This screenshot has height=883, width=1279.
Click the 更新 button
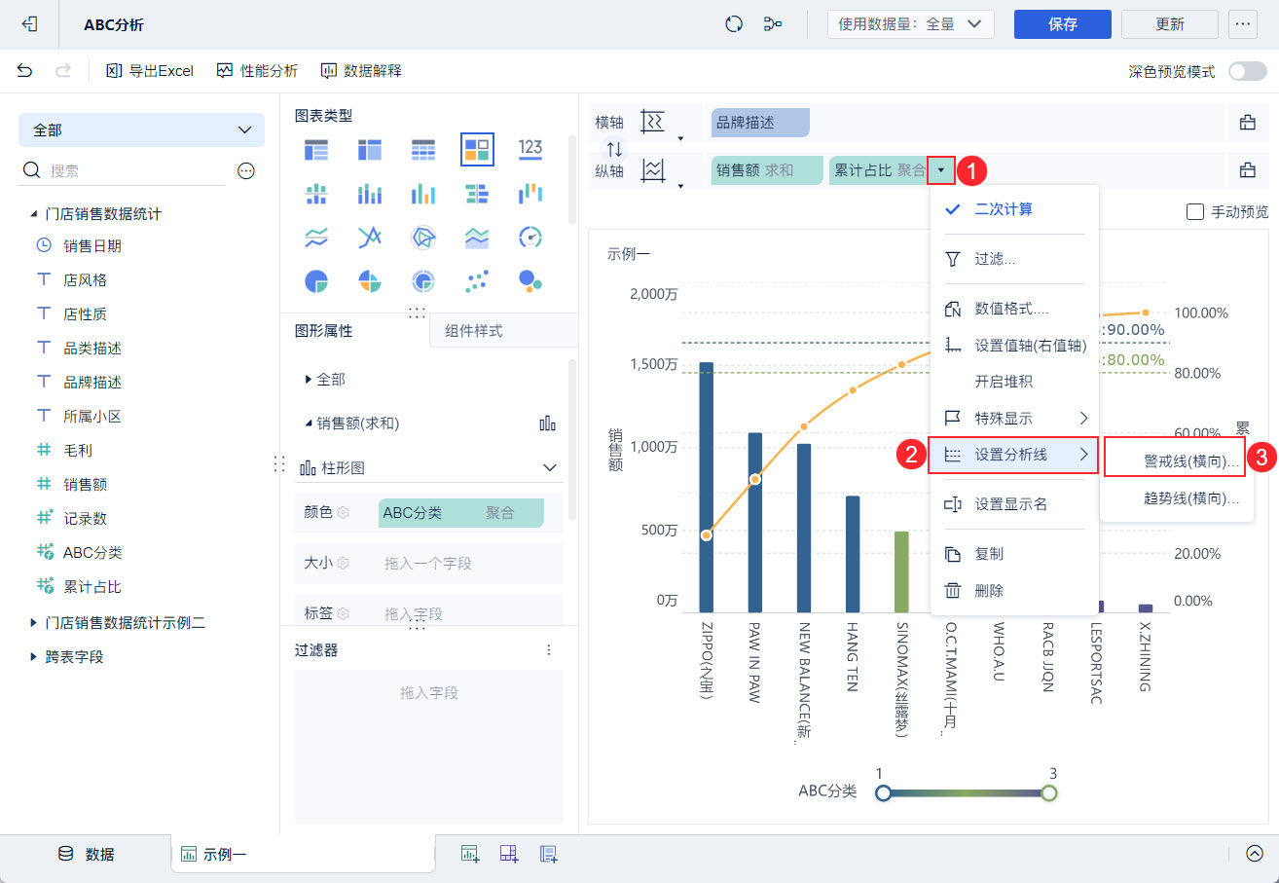[x=1170, y=24]
